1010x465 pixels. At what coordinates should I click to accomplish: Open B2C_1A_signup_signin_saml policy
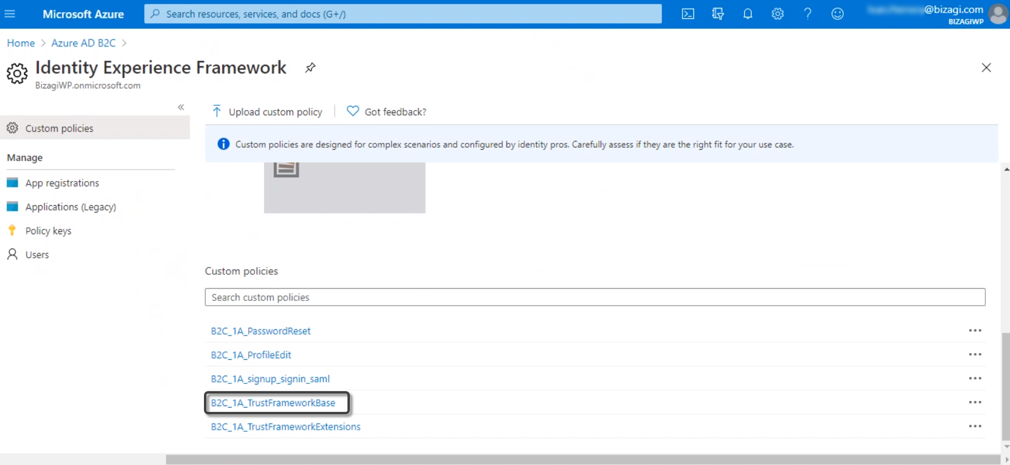pos(270,379)
